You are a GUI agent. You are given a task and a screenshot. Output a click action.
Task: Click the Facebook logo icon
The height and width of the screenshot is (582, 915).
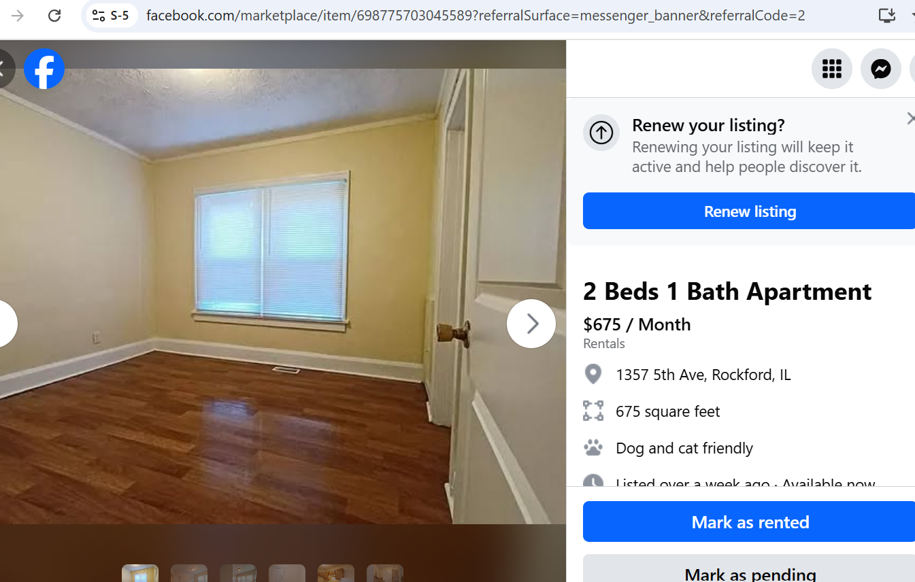coord(44,69)
